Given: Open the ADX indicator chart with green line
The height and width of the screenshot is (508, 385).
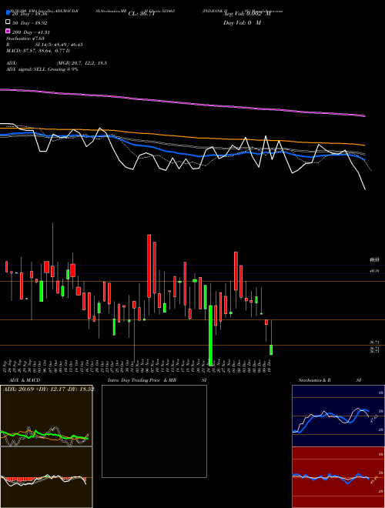Looking at the screenshot, I should (x=46, y=416).
